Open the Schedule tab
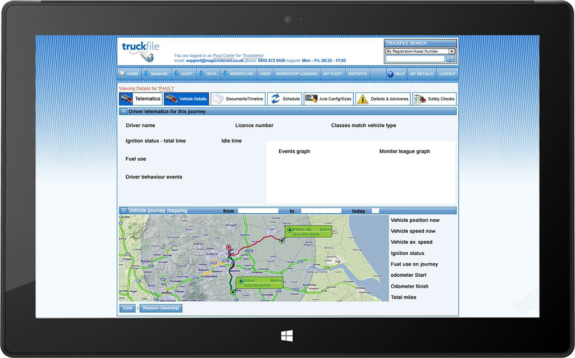Screen dimensions: 575x358 pos(285,99)
